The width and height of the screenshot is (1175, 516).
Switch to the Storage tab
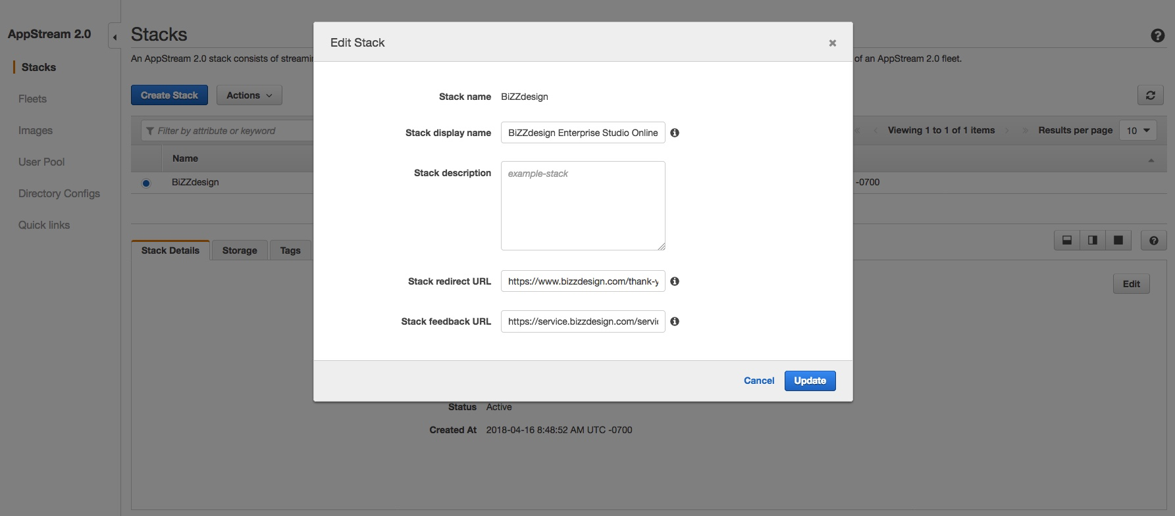tap(240, 250)
